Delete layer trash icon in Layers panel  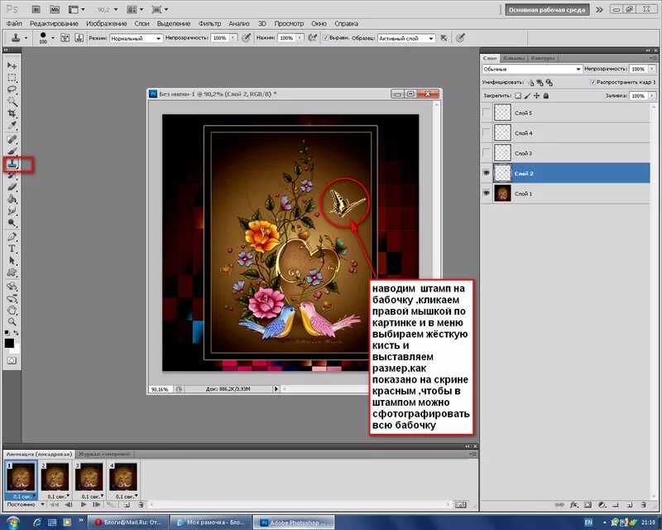point(643,504)
